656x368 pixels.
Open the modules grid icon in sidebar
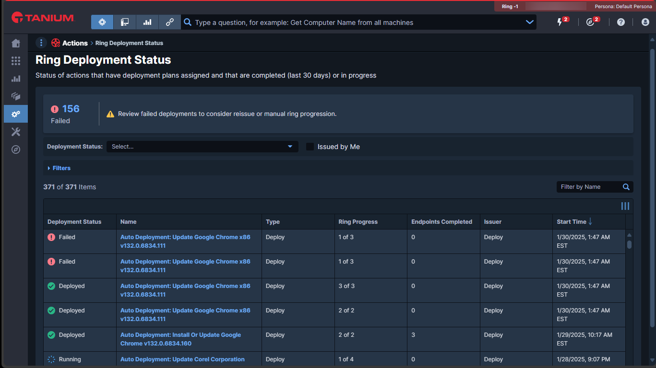[16, 61]
